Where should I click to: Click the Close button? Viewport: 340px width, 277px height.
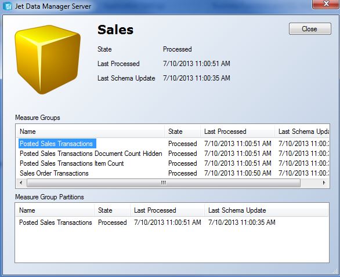click(310, 29)
